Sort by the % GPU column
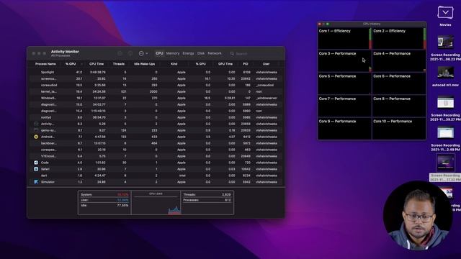This screenshot has width=461, height=259. tap(200, 64)
